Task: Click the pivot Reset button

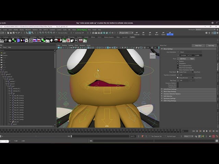Action: point(192,59)
